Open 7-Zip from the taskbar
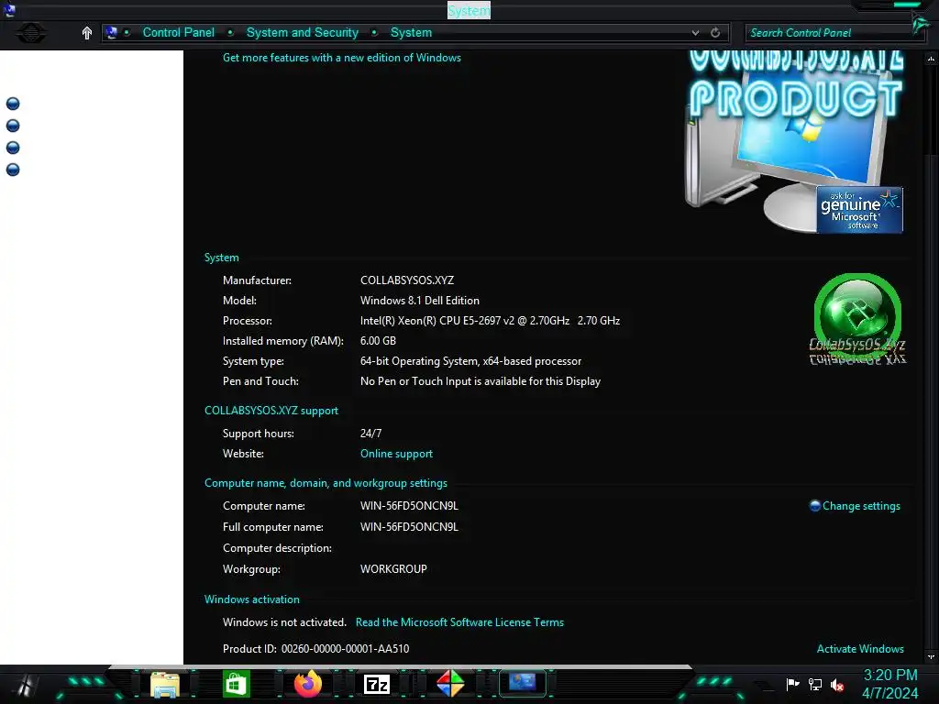The height and width of the screenshot is (704, 939). click(x=377, y=684)
